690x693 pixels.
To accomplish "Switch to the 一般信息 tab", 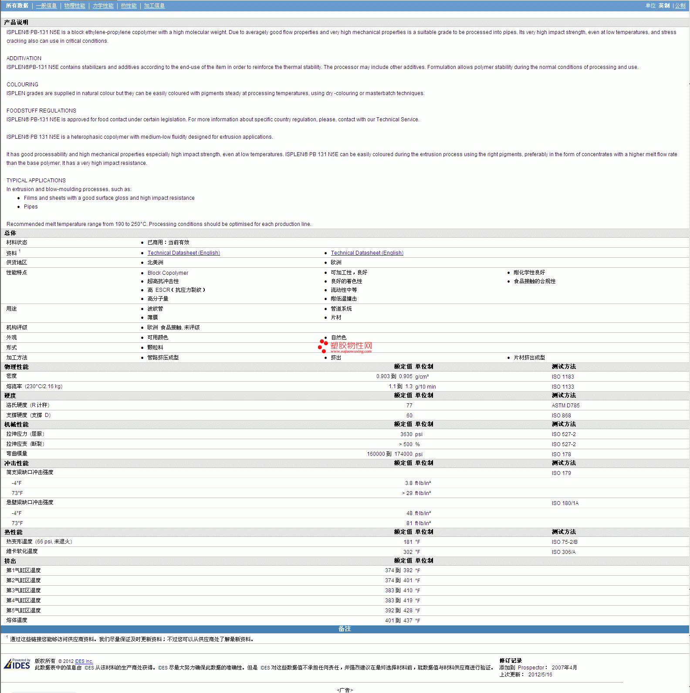I will click(46, 6).
